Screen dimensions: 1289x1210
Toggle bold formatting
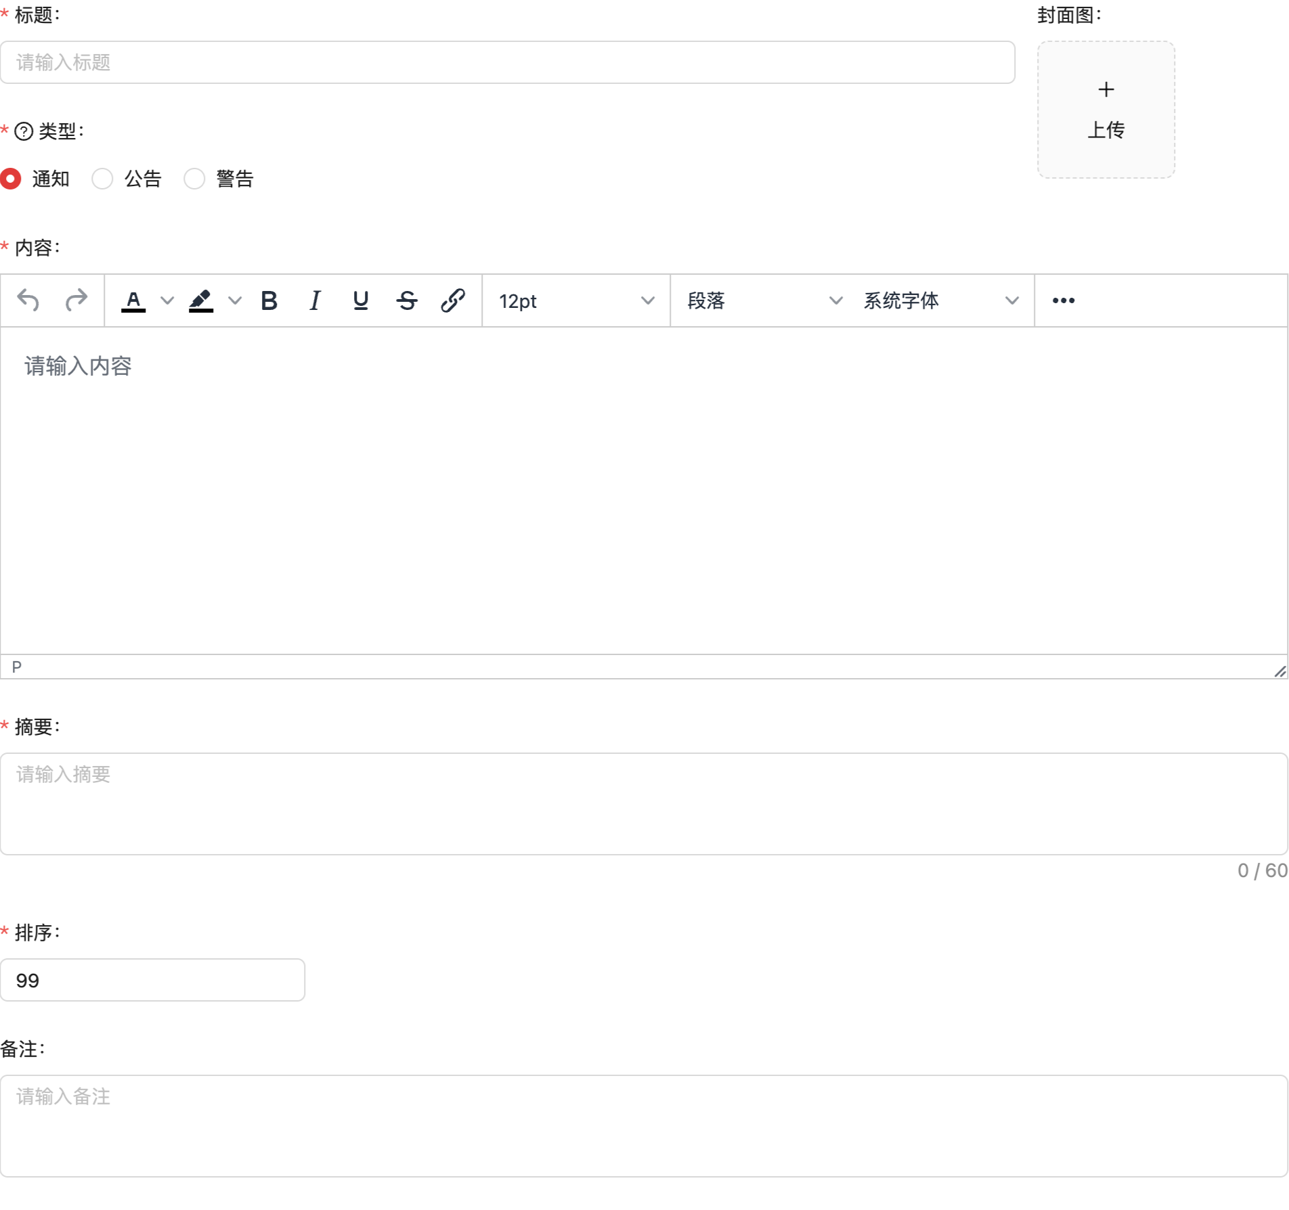point(269,300)
